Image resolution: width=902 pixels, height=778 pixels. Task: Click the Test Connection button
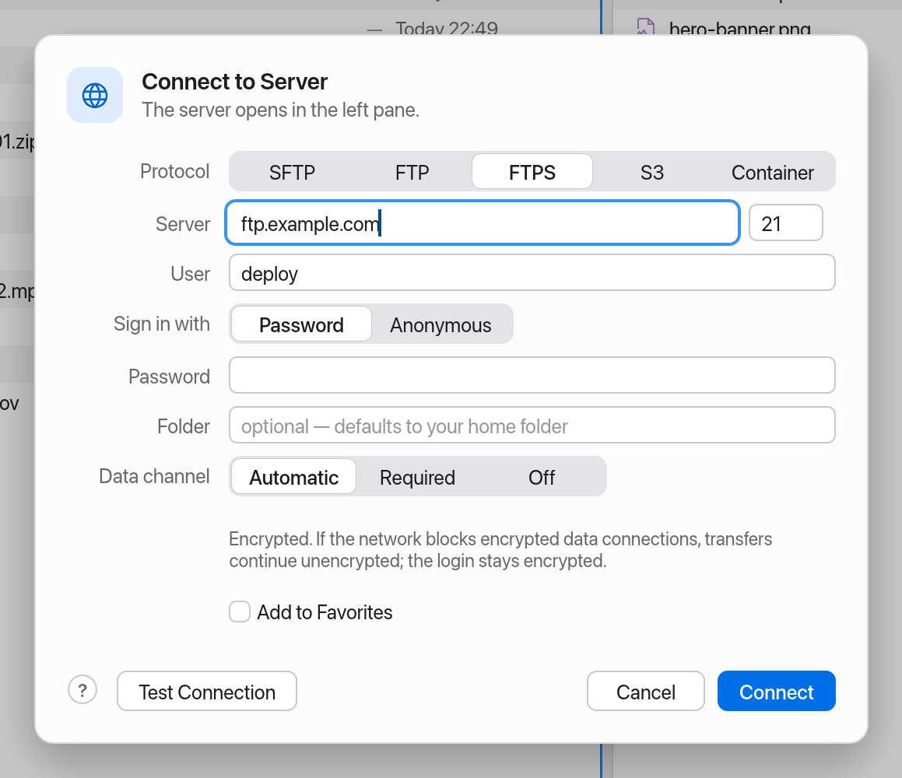pos(207,691)
